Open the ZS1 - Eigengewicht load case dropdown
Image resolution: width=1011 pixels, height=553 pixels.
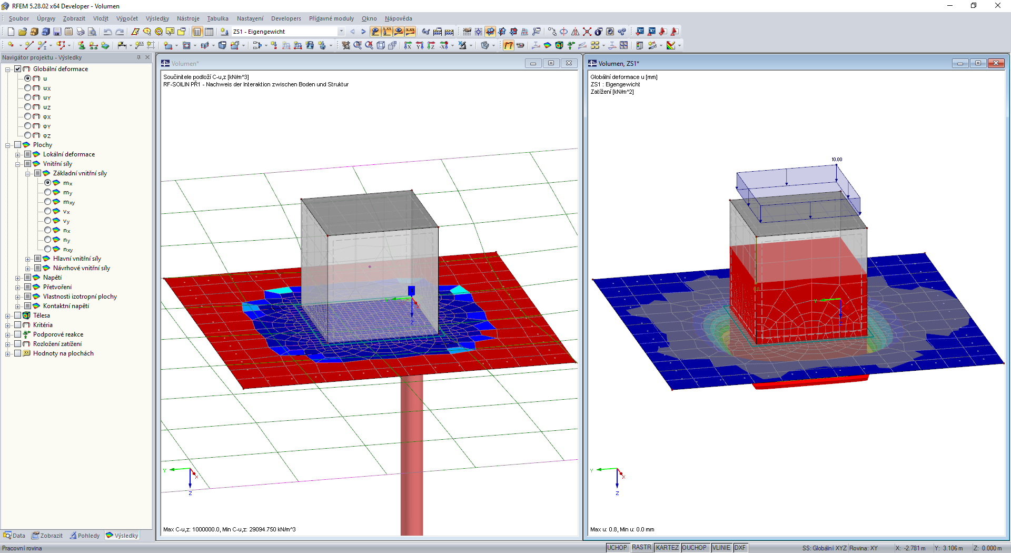pos(341,32)
